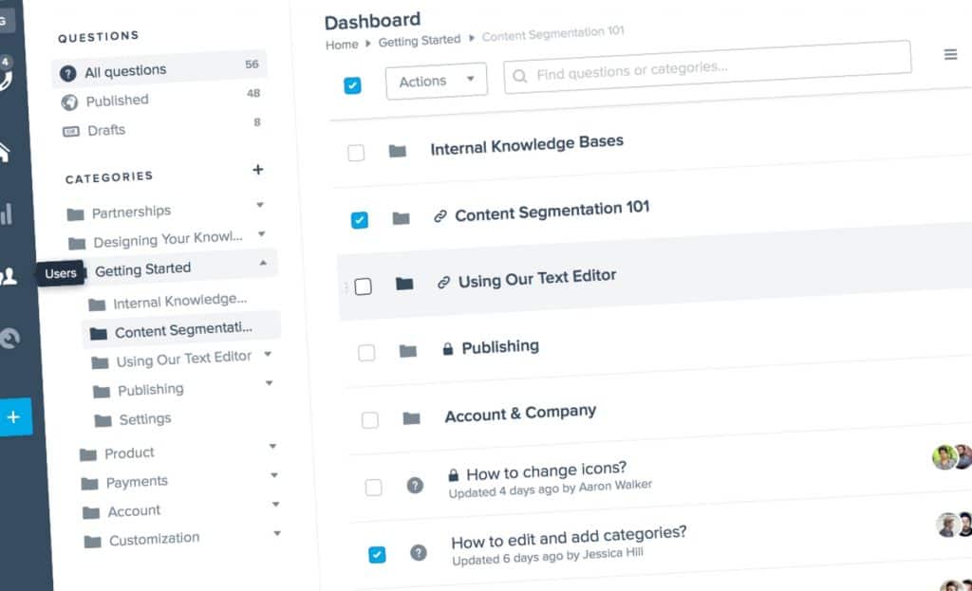Check the Account & Company row checkbox
The width and height of the screenshot is (972, 591).
click(x=370, y=420)
